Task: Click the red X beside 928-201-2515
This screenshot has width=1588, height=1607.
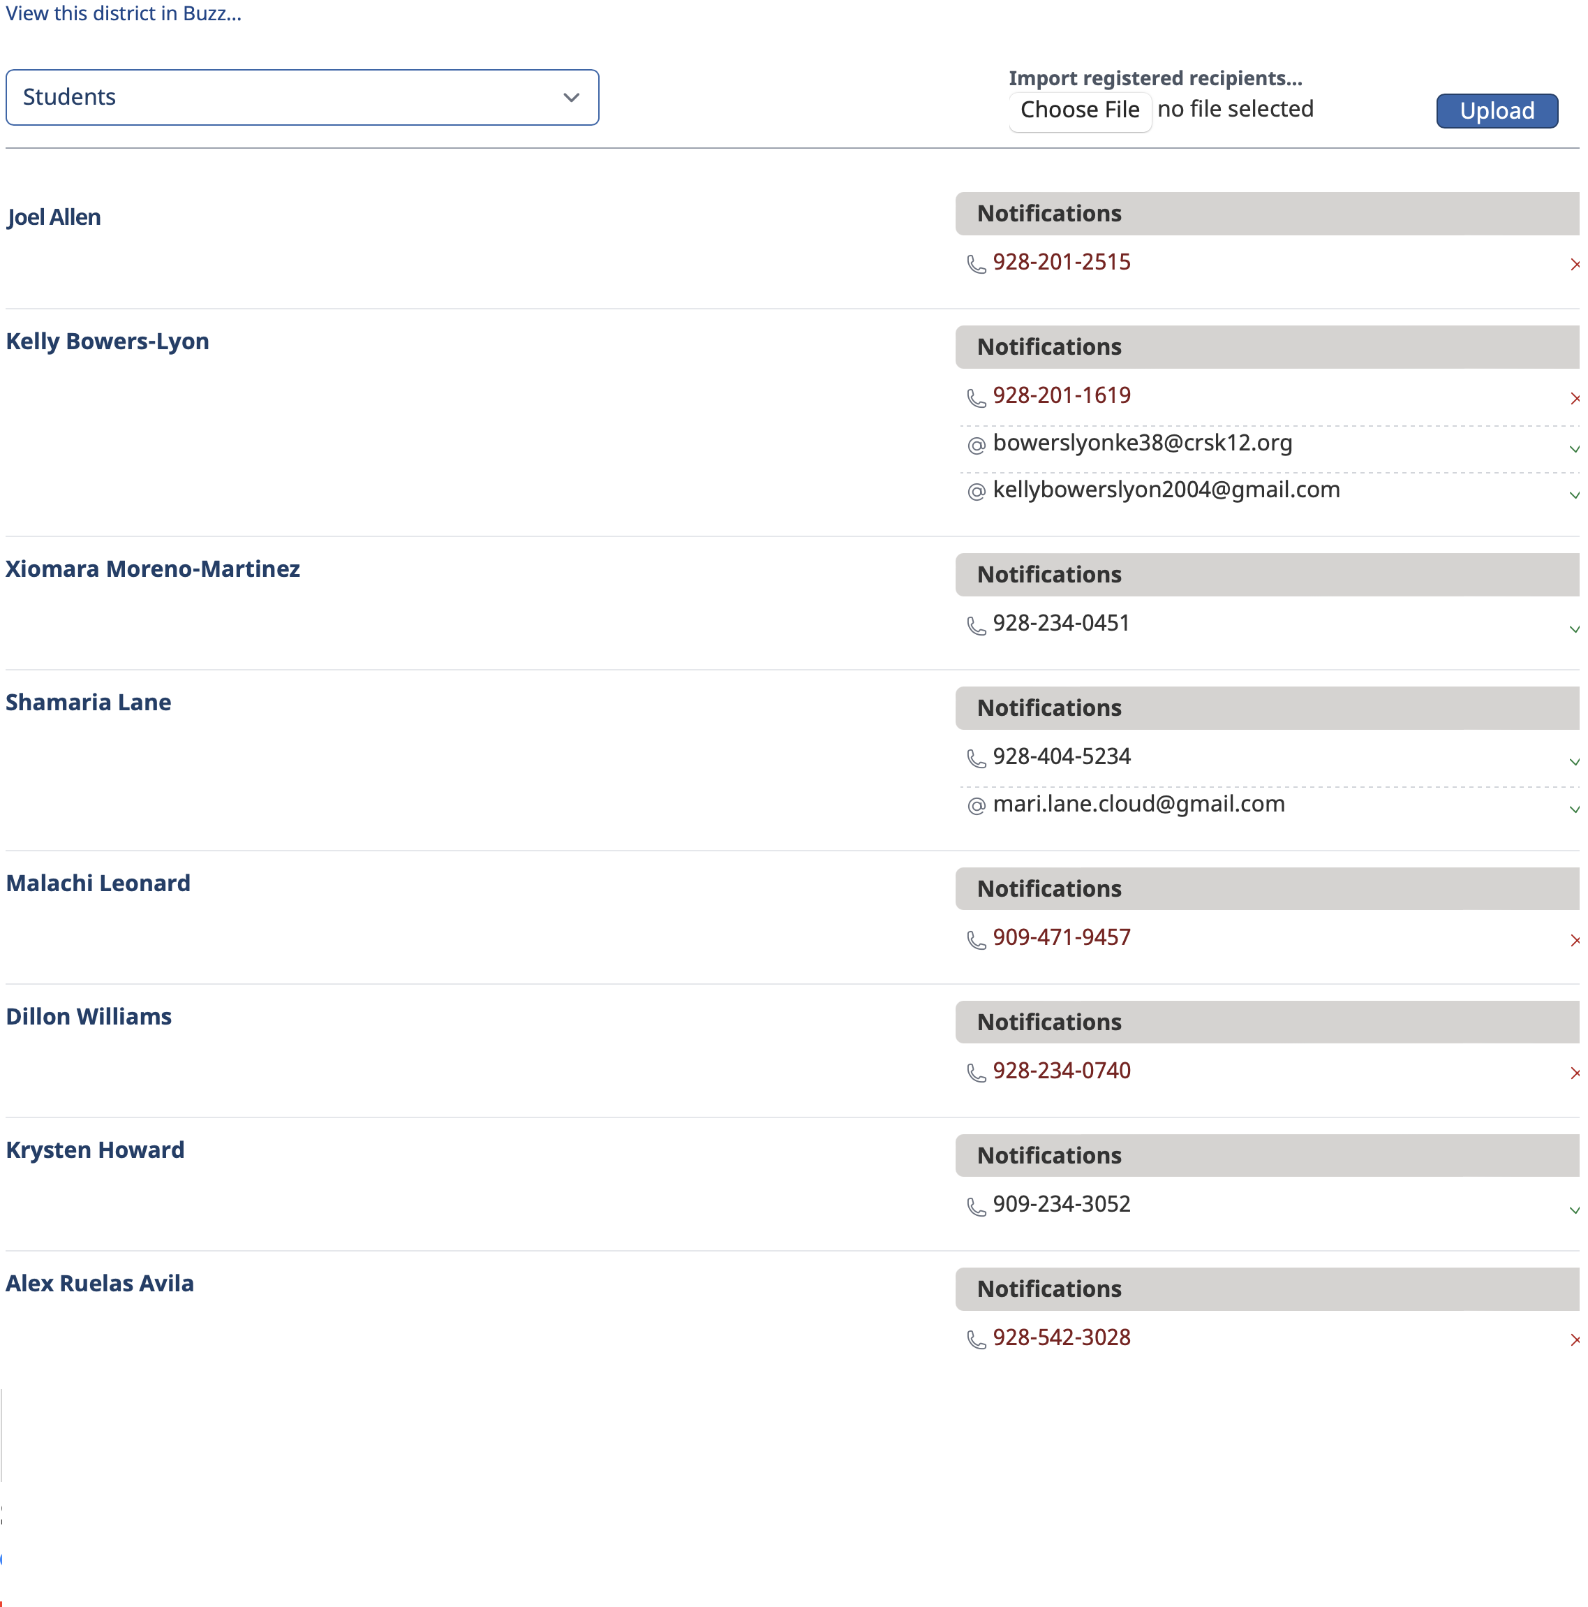Action: click(1574, 265)
